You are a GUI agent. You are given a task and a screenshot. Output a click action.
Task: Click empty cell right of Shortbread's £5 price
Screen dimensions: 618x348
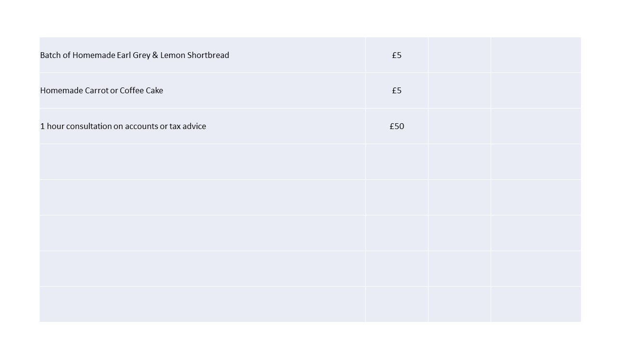tap(459, 55)
